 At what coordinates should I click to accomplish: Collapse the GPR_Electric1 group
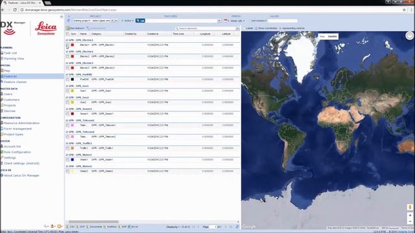pos(67,40)
